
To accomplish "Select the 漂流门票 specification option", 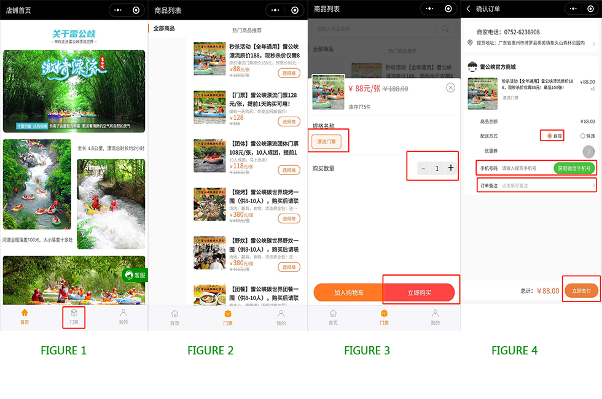I will tap(326, 142).
